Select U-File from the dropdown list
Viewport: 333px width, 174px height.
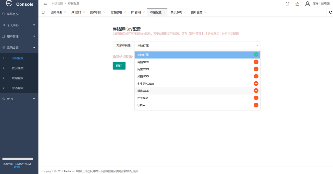click(x=197, y=105)
